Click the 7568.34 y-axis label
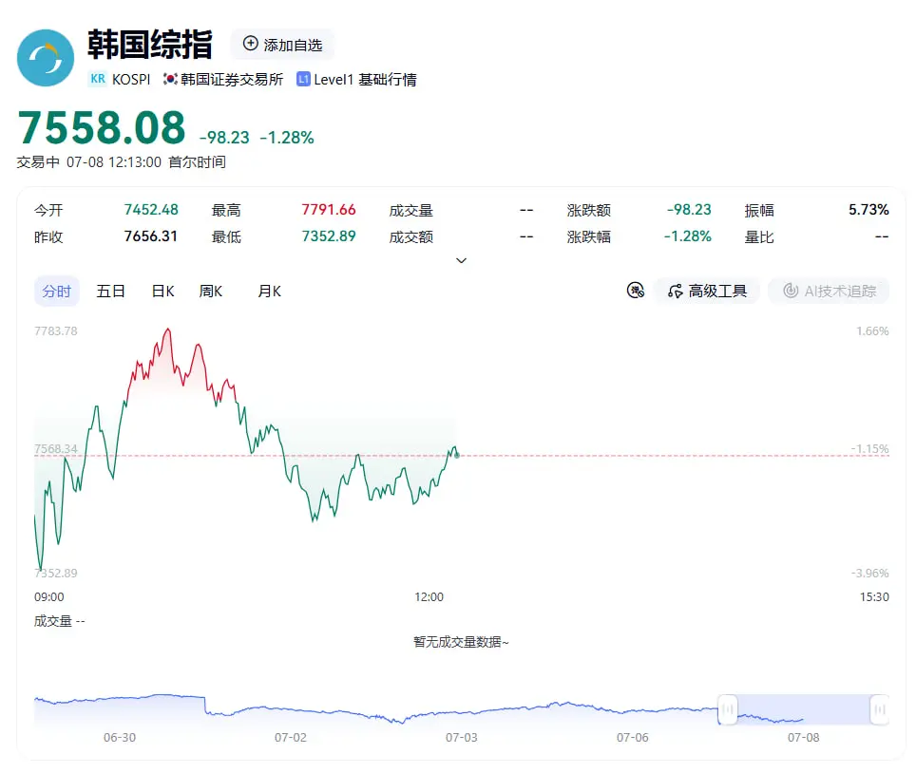This screenshot has width=916, height=773. 55,448
